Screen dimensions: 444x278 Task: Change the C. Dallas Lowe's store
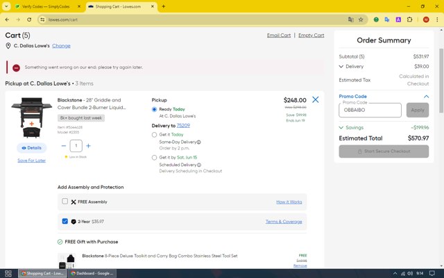(x=61, y=46)
